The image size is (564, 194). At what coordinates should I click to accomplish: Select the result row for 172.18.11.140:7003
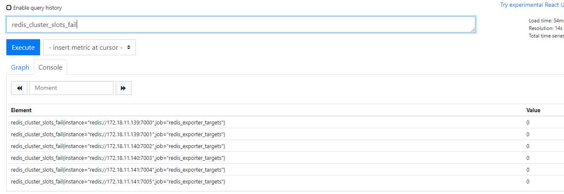click(285, 158)
